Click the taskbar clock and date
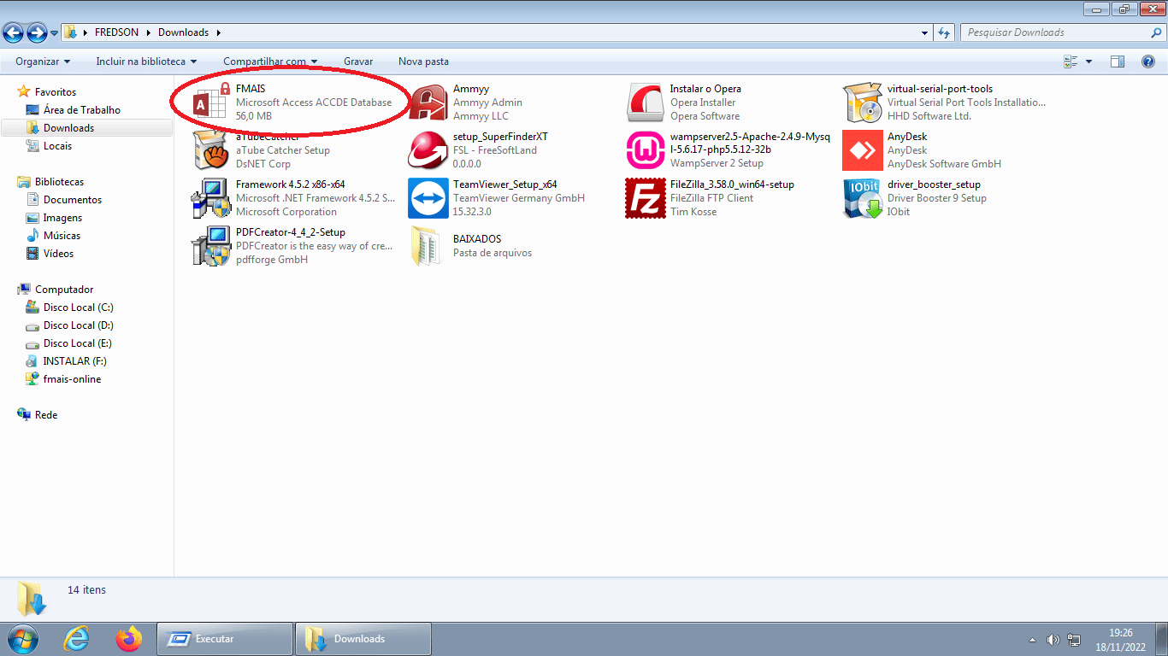1168x656 pixels. (x=1121, y=640)
